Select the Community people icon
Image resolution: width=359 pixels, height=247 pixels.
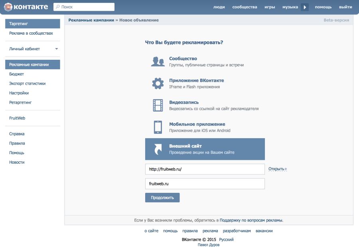click(x=158, y=62)
